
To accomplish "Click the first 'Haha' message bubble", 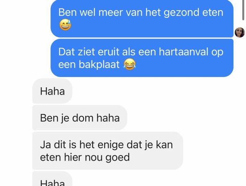I will tap(52, 91).
